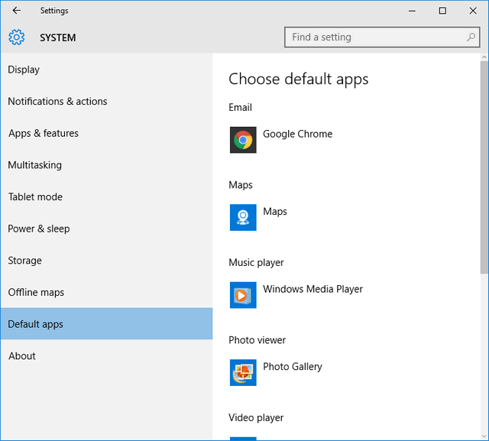Go to Apps & features

(107, 133)
